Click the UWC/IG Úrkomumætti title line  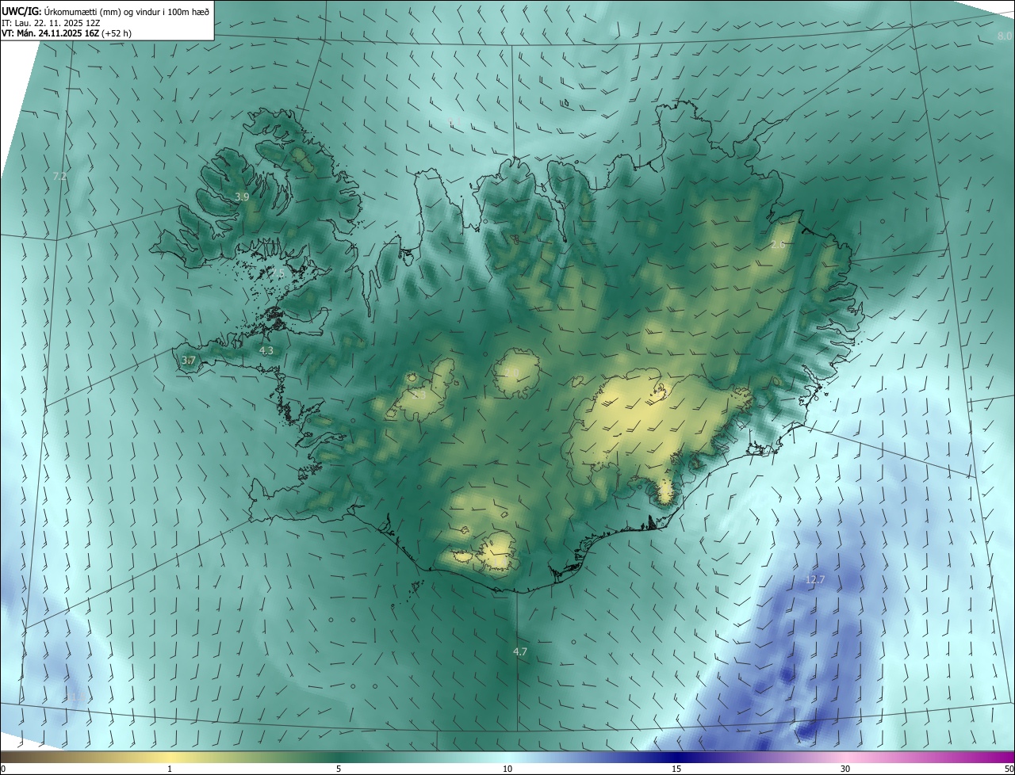(105, 12)
